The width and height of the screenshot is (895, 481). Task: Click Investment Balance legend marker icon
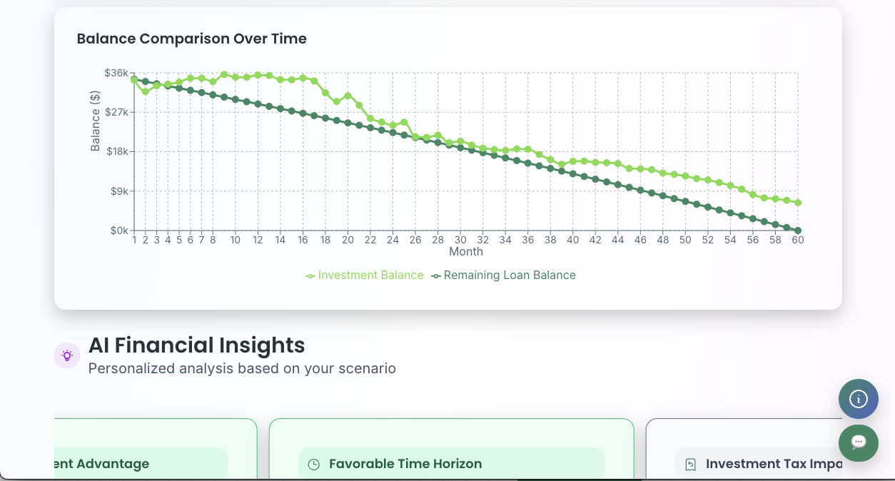click(310, 276)
